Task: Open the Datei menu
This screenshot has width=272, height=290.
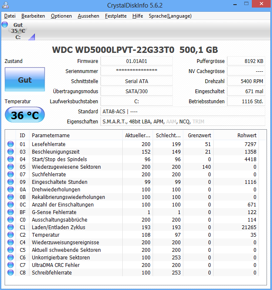Action: click(10, 16)
